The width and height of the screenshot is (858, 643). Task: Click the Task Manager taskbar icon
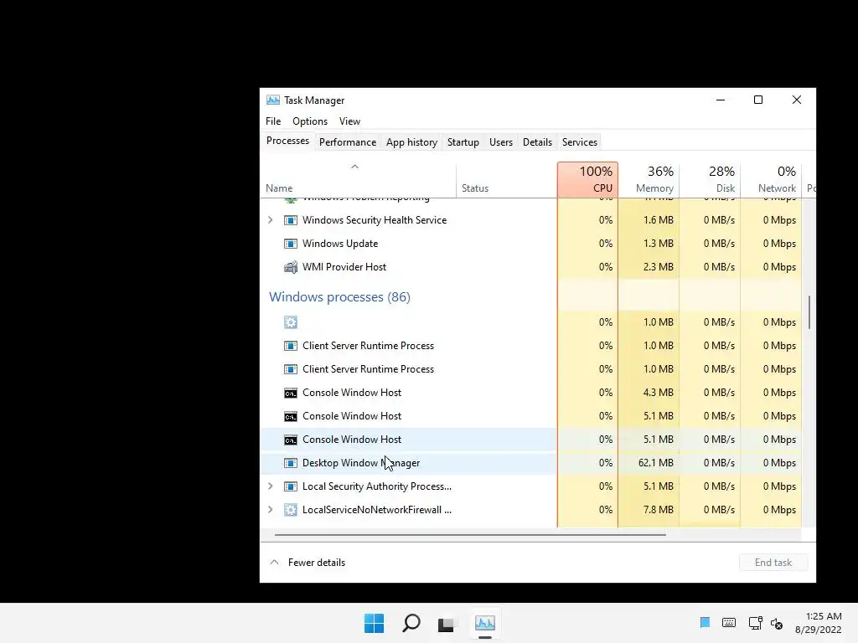pyautogui.click(x=485, y=623)
